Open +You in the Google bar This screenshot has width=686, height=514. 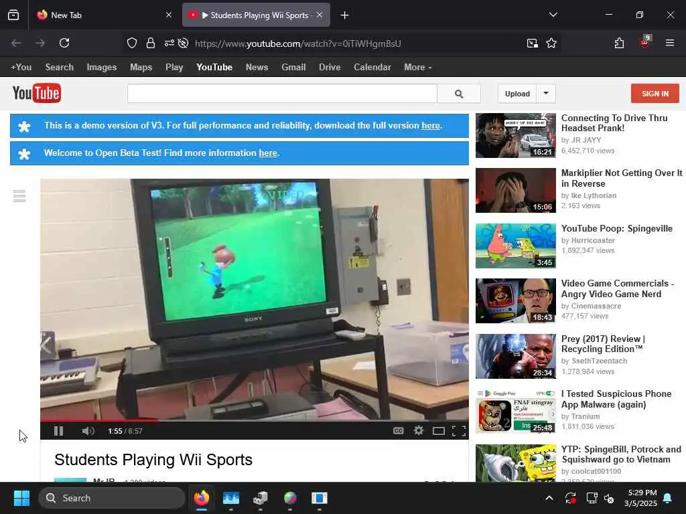click(21, 68)
